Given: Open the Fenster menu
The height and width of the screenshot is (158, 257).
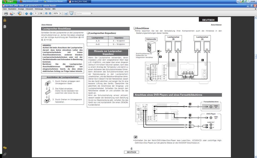Looking at the screenshot, I should [x=47, y=9].
